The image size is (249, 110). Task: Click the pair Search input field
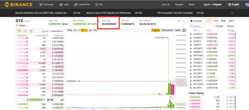[x=200, y=26]
